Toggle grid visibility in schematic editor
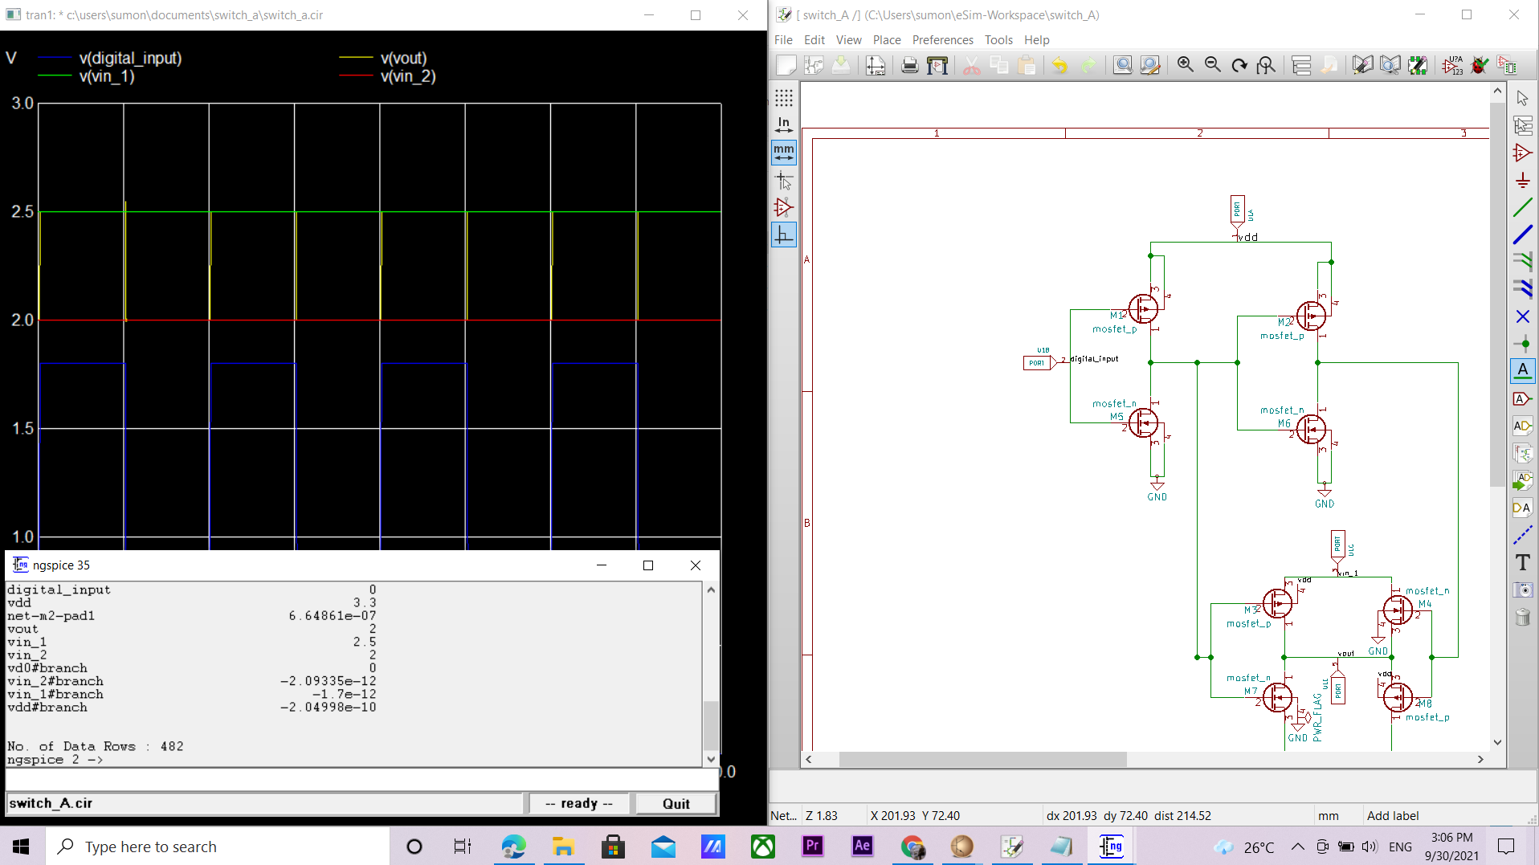Screen dimensions: 1539x865 [x=783, y=98]
